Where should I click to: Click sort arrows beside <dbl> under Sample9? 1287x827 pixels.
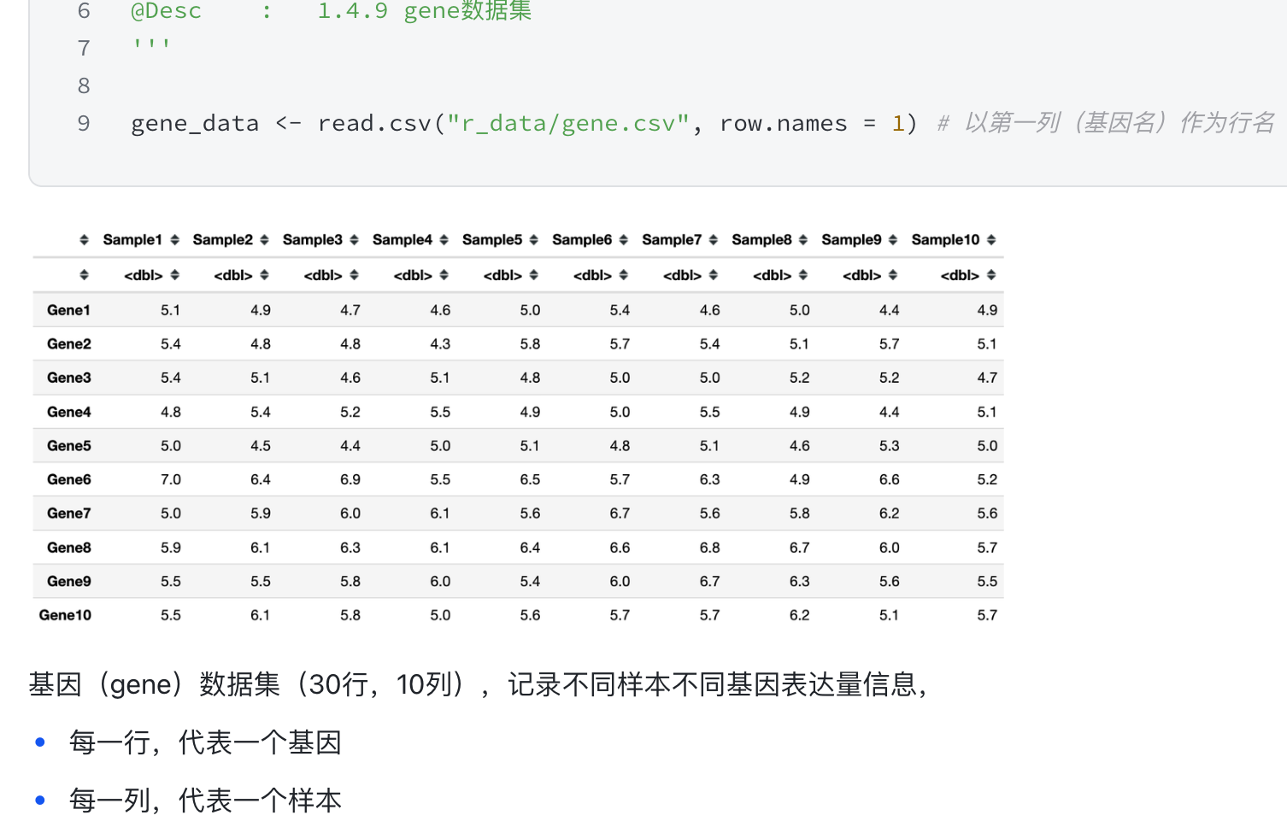click(x=892, y=275)
